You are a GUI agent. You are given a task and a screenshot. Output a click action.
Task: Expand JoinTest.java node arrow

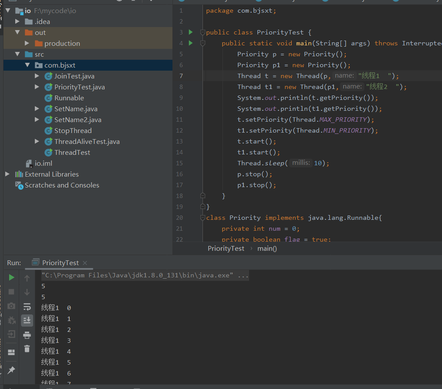[x=37, y=76]
